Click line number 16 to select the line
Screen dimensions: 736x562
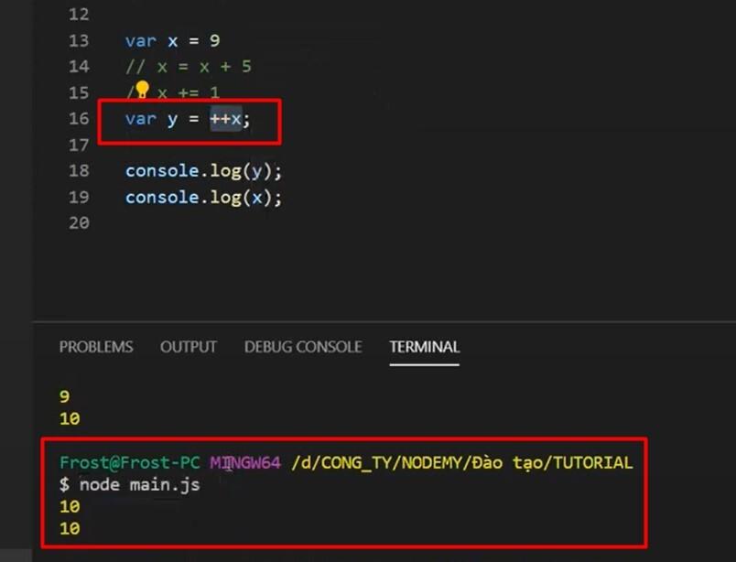tap(78, 119)
